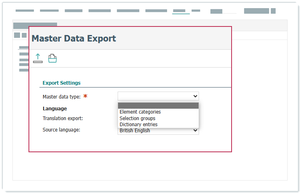Click the first item in the top navigation bar
The image size is (302, 195).
click(x=24, y=11)
